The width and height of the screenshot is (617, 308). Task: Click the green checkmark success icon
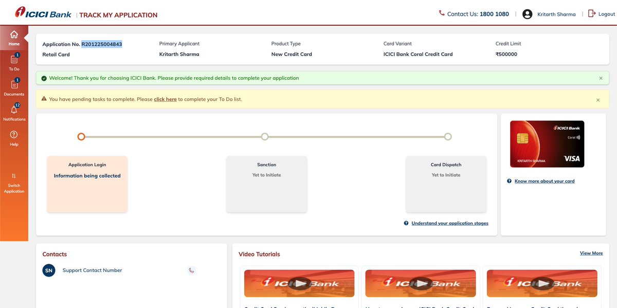pyautogui.click(x=44, y=78)
